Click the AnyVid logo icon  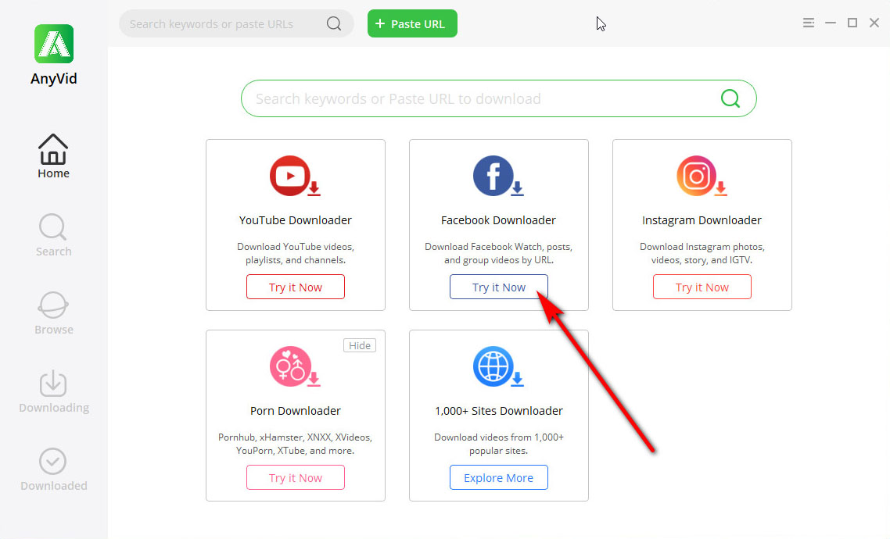coord(54,44)
